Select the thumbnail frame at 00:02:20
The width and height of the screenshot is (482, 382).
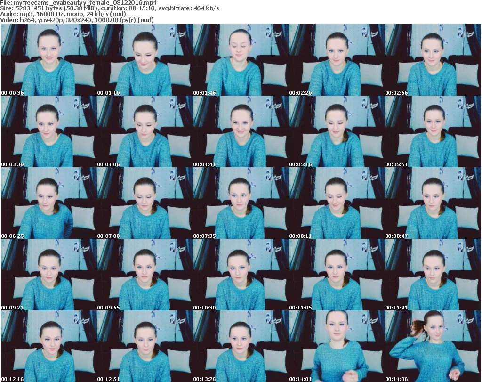tap(337, 60)
